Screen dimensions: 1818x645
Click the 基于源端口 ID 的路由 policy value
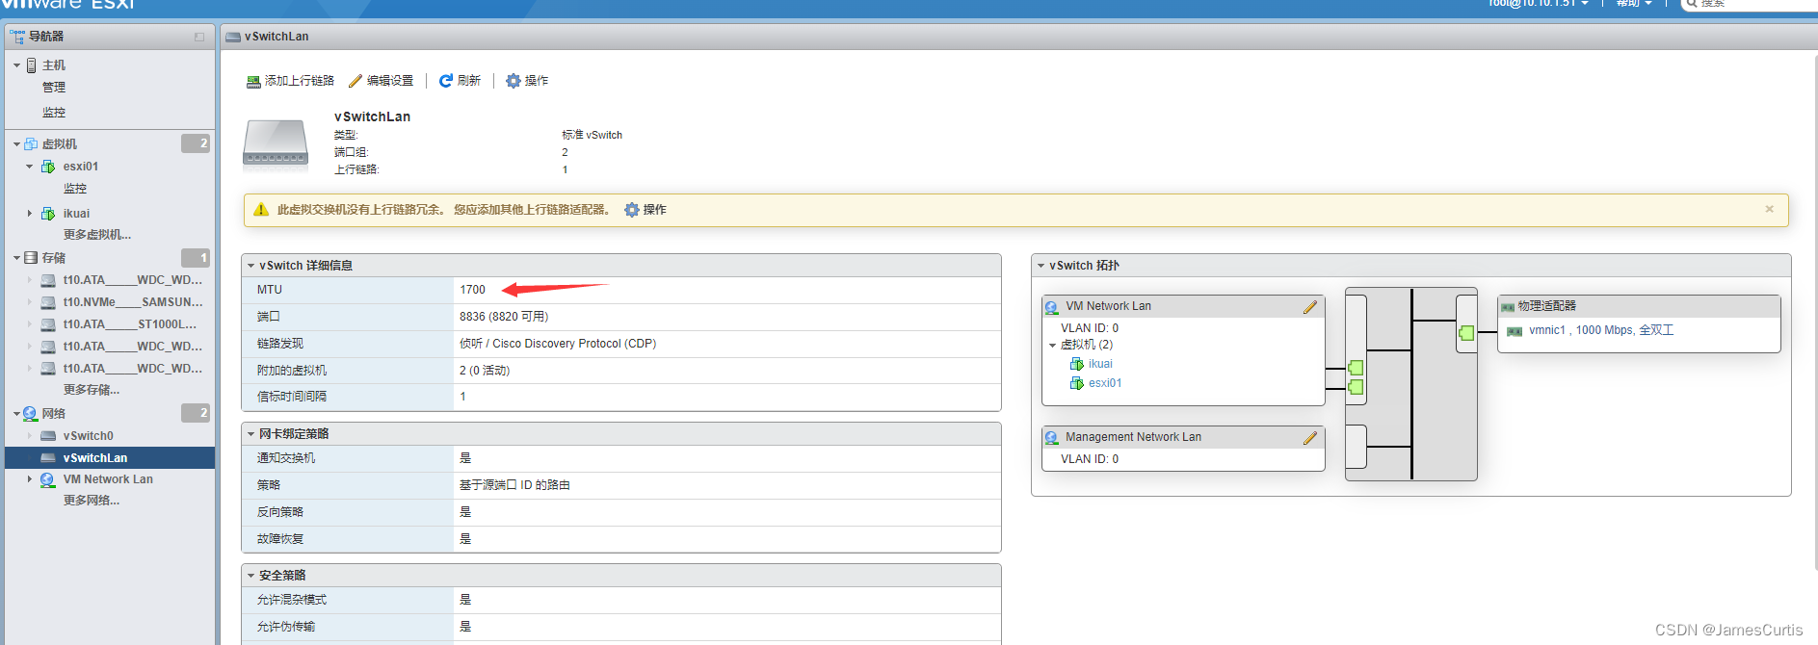(x=514, y=485)
